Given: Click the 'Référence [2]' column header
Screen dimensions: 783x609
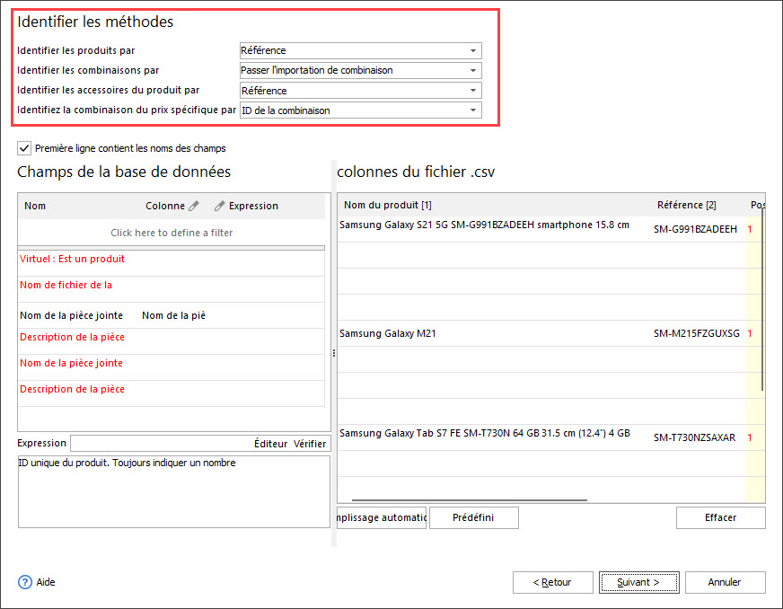Looking at the screenshot, I should [687, 205].
